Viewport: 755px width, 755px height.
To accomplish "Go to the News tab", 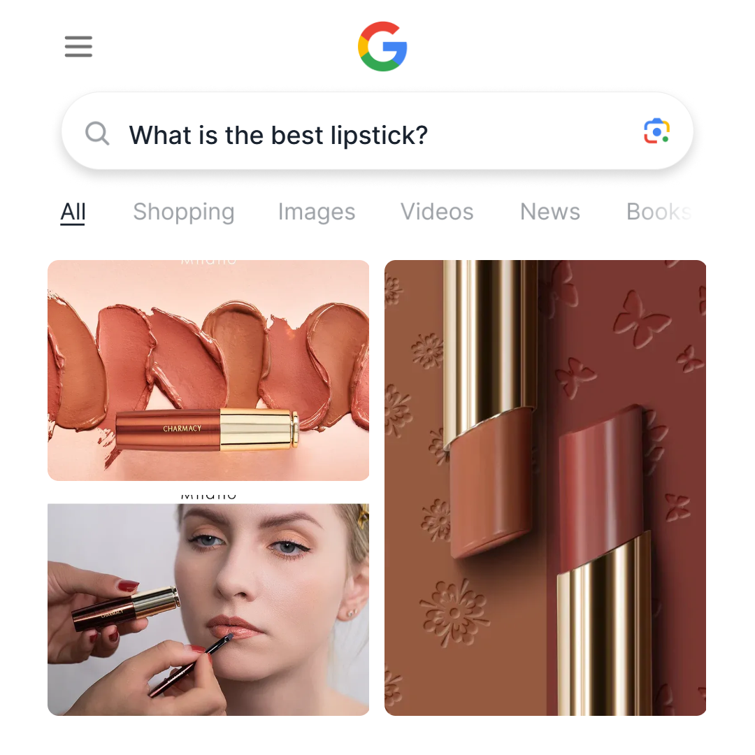I will pos(550,212).
